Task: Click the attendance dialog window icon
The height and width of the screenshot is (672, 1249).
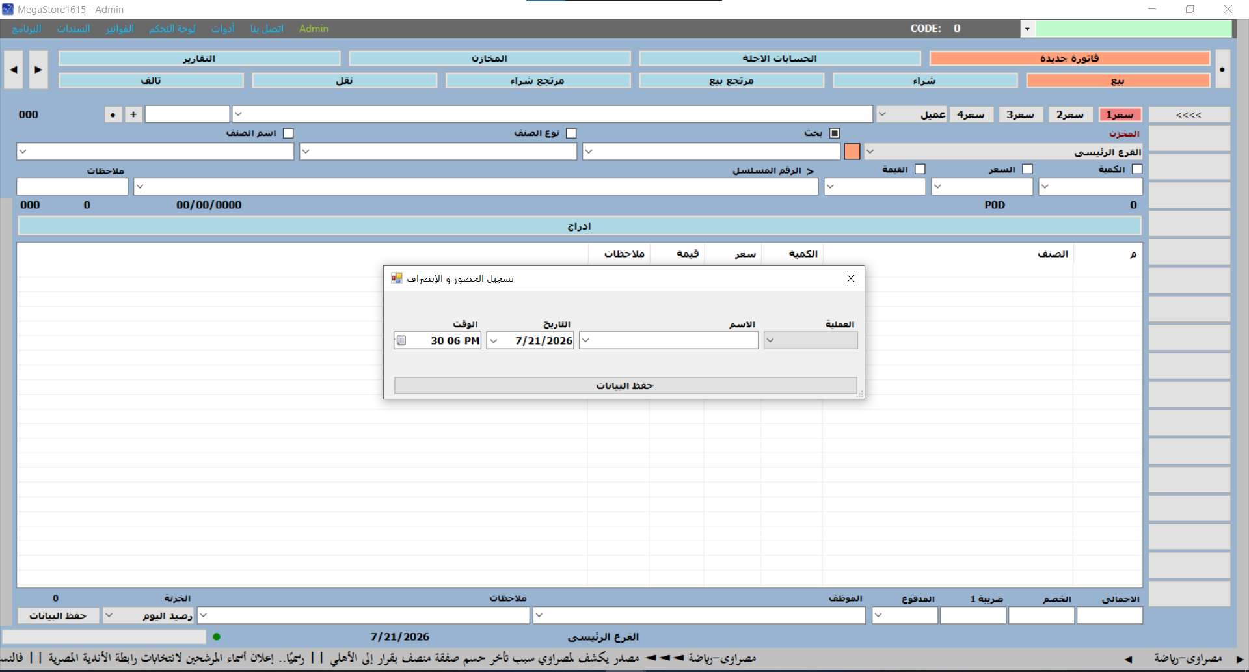Action: [396, 278]
